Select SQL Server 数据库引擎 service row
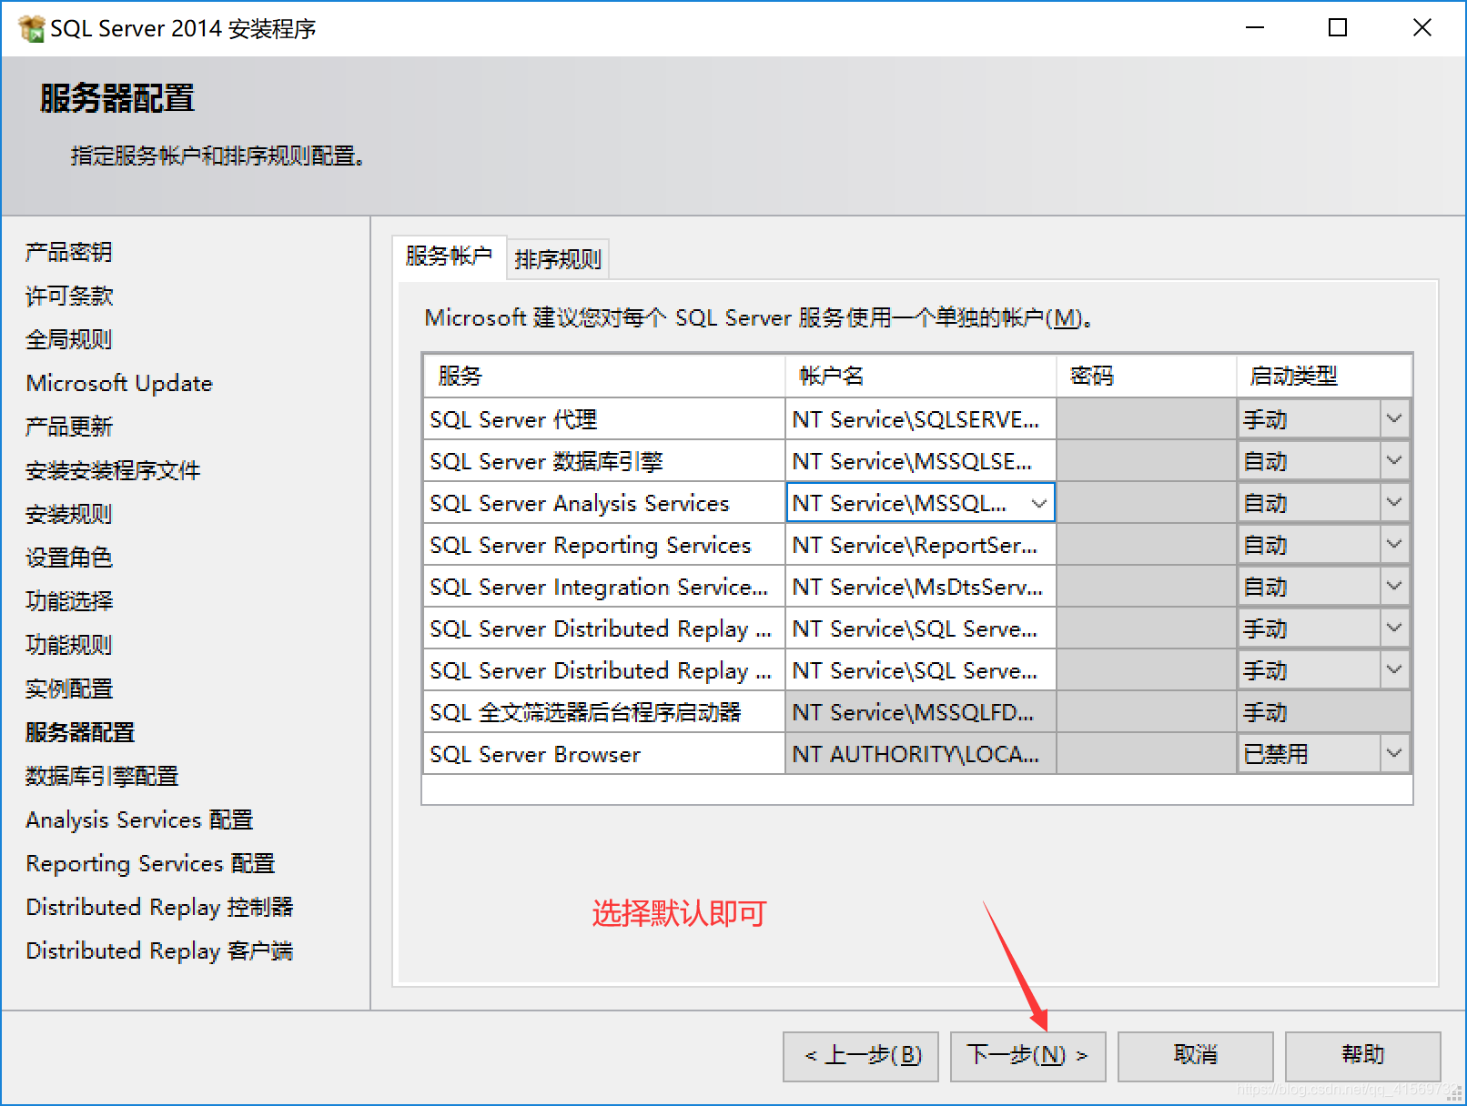 coord(604,461)
